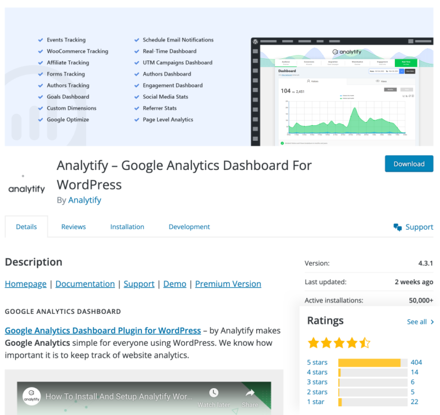Open the Support link beside the tabs
This screenshot has height=415, width=440.
click(419, 227)
